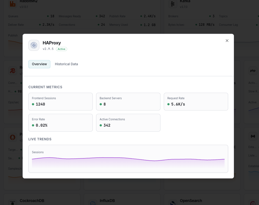Select the Request Rate metric card
The height and width of the screenshot is (205, 259).
tap(196, 101)
